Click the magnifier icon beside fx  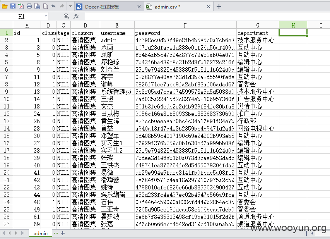[x=66, y=16]
